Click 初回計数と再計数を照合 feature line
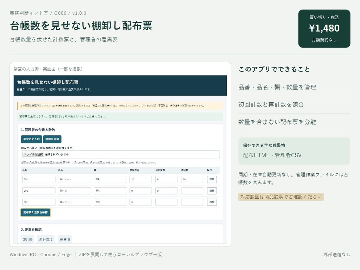 pyautogui.click(x=271, y=104)
